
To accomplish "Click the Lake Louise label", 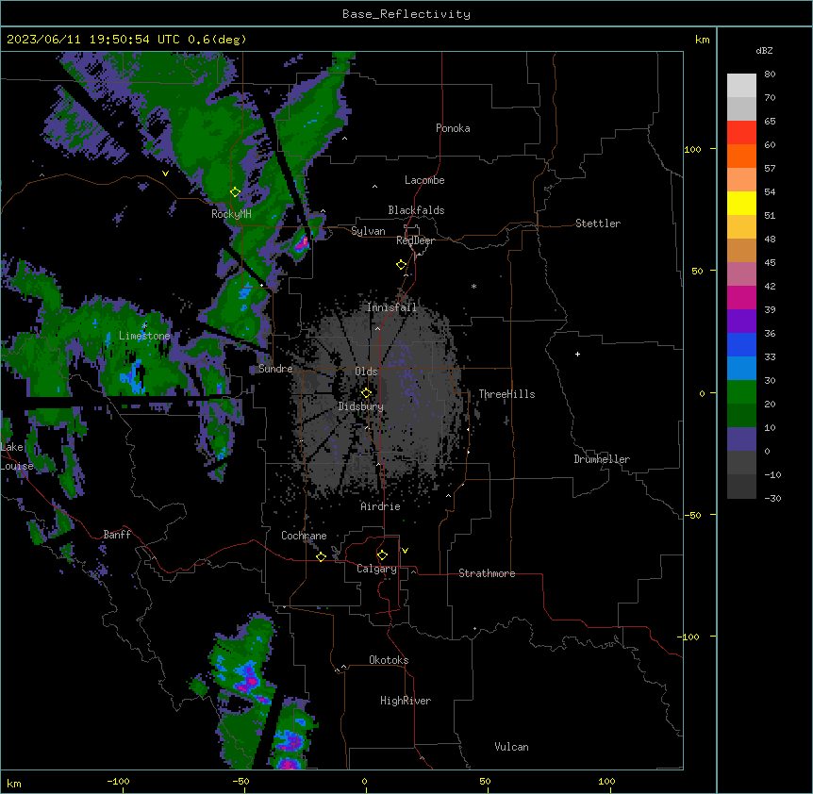I will pyautogui.click(x=17, y=456).
